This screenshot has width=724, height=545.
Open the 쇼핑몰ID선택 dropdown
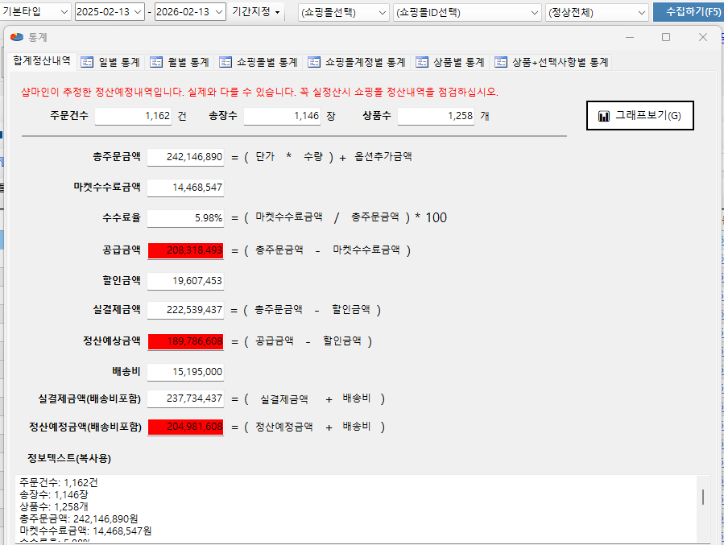pyautogui.click(x=536, y=12)
